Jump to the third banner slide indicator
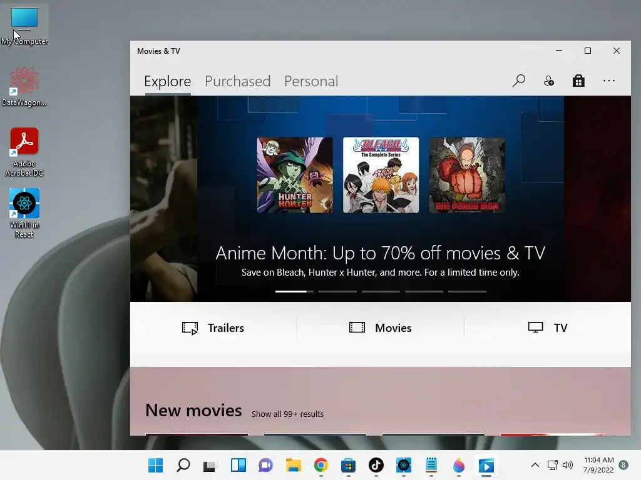Screen dimensions: 641x480 click(381, 291)
